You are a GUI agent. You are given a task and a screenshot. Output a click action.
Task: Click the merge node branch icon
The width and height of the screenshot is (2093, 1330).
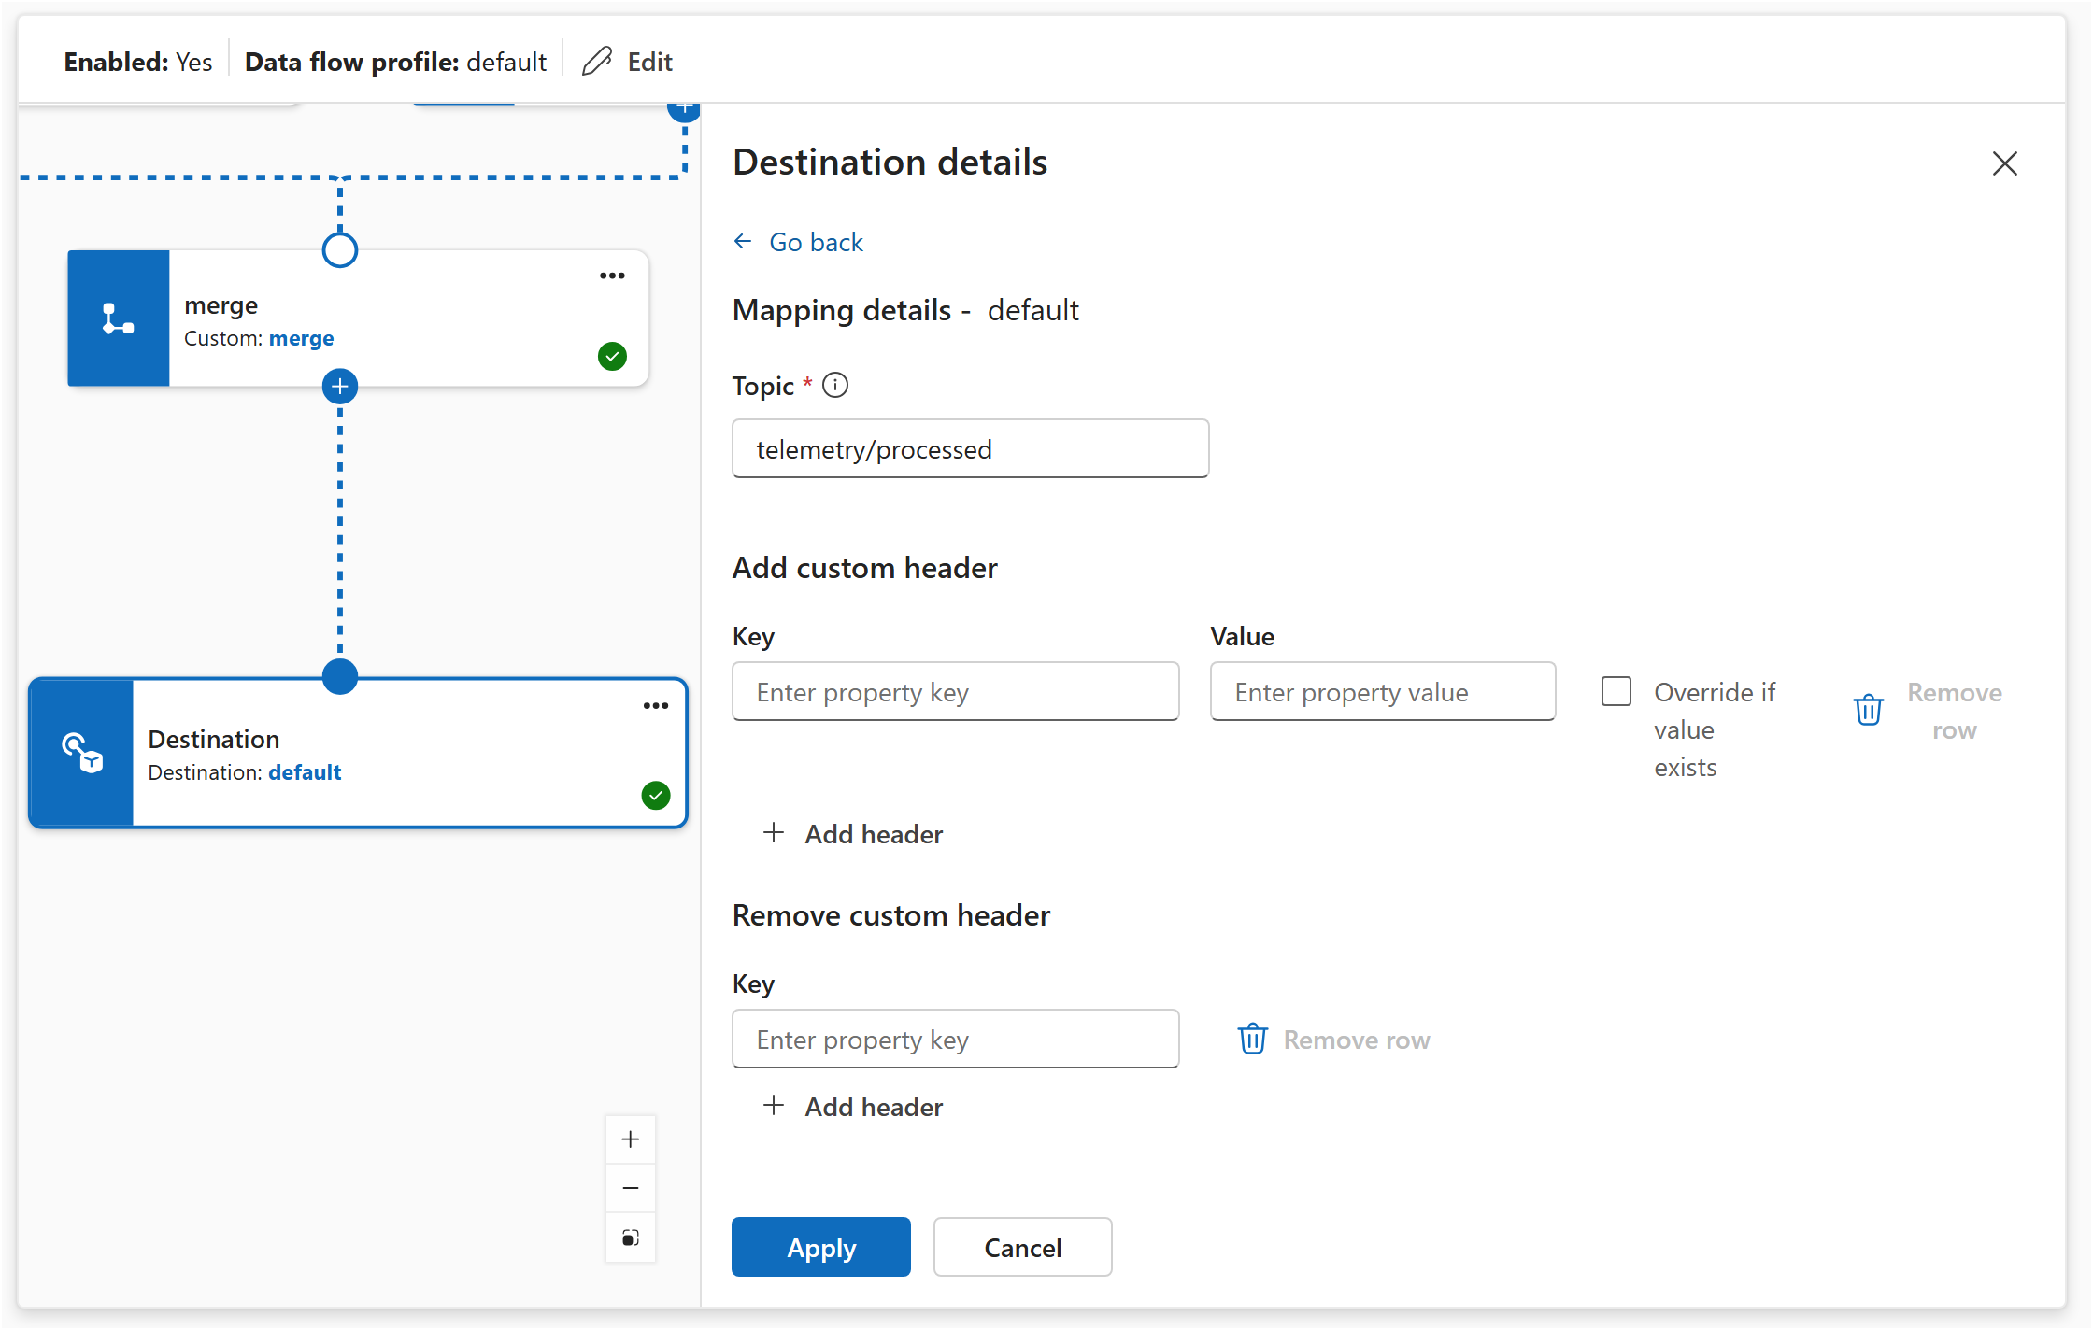point(119,318)
